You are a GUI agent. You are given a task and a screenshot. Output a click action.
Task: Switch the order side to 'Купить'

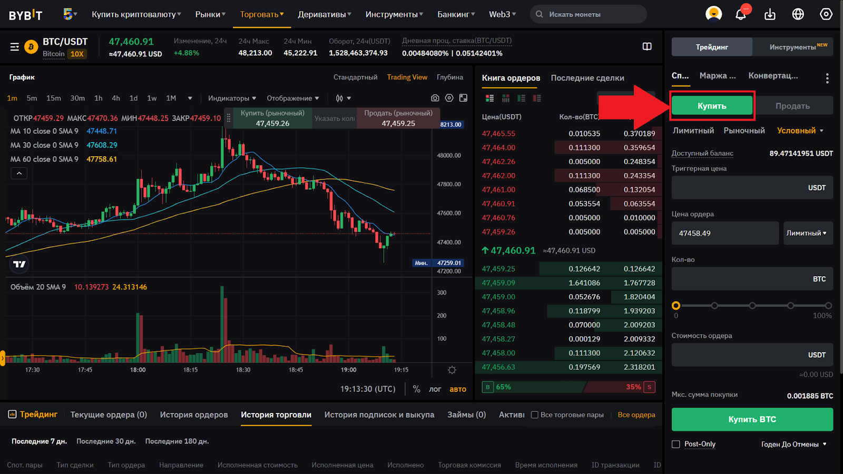[x=712, y=106]
